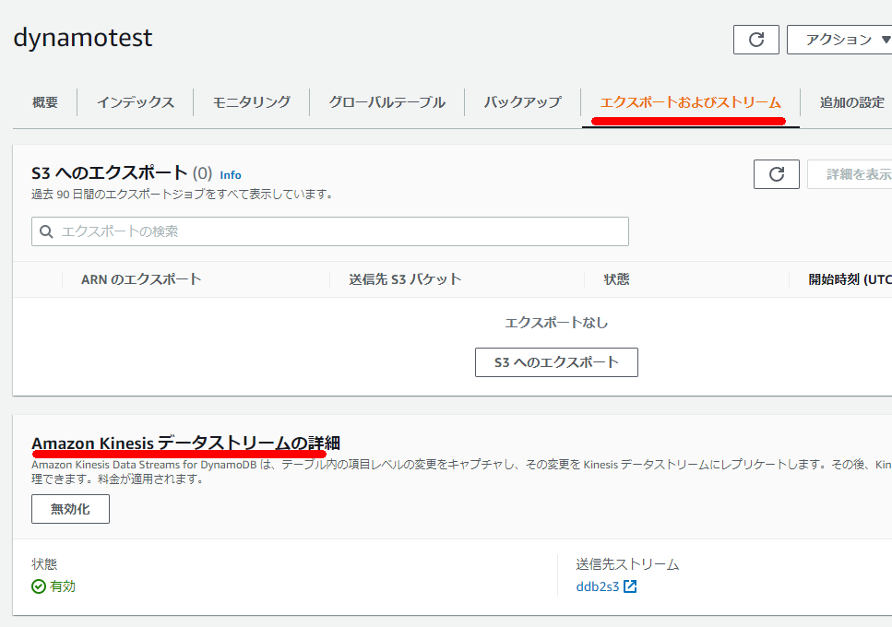
Task: Click the 詳細を表示 button
Action: [853, 174]
